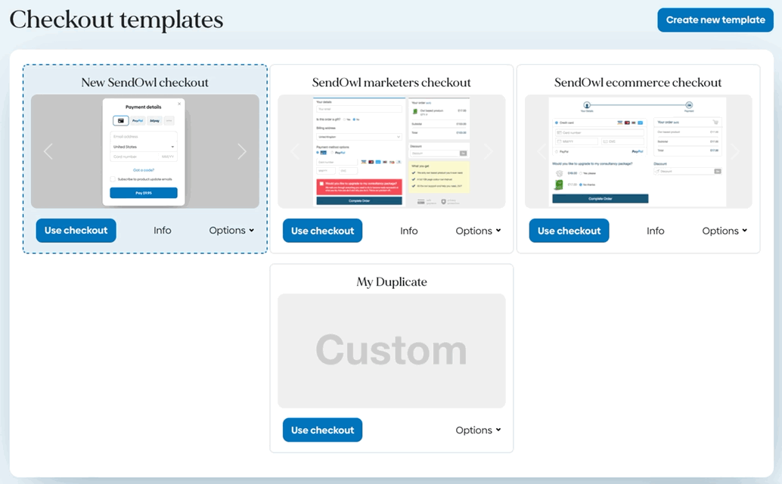The width and height of the screenshot is (782, 484).
Task: Click the New SendOwl checkout title
Action: [x=144, y=82]
